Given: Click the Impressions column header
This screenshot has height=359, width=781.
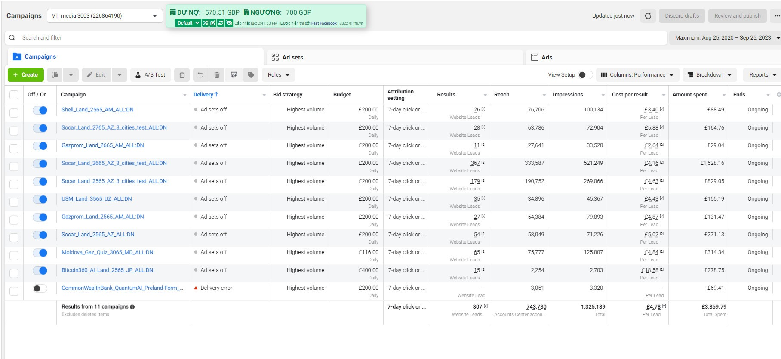Looking at the screenshot, I should (568, 95).
